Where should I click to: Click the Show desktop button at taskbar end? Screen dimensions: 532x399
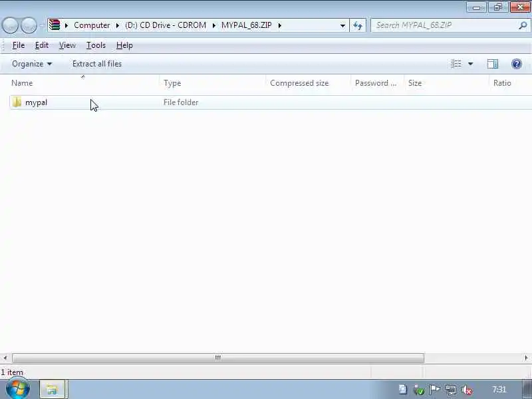[527, 389]
